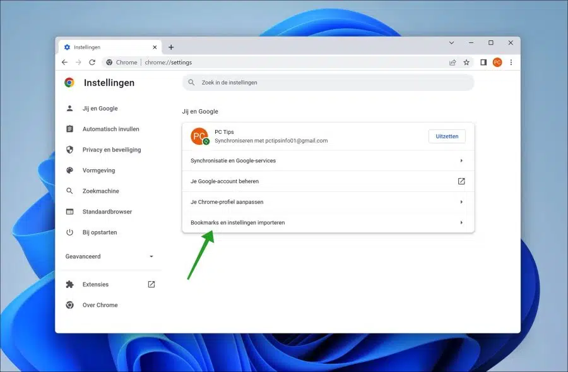Open the tab search chevron in title bar
The image size is (568, 372).
[451, 43]
